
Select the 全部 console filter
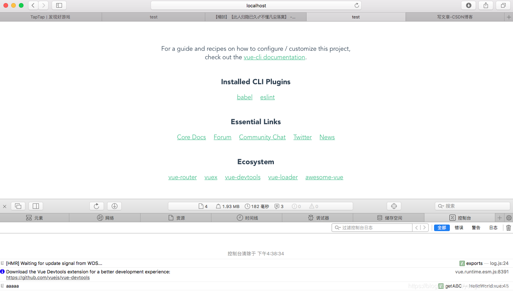point(442,228)
